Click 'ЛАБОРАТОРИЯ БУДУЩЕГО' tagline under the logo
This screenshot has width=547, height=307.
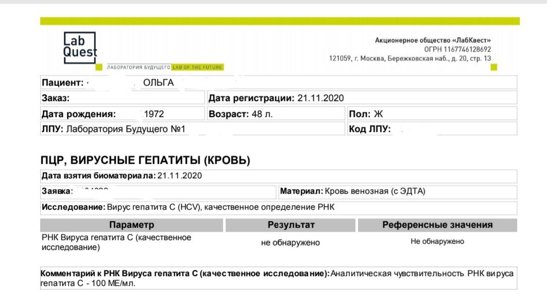click(139, 67)
